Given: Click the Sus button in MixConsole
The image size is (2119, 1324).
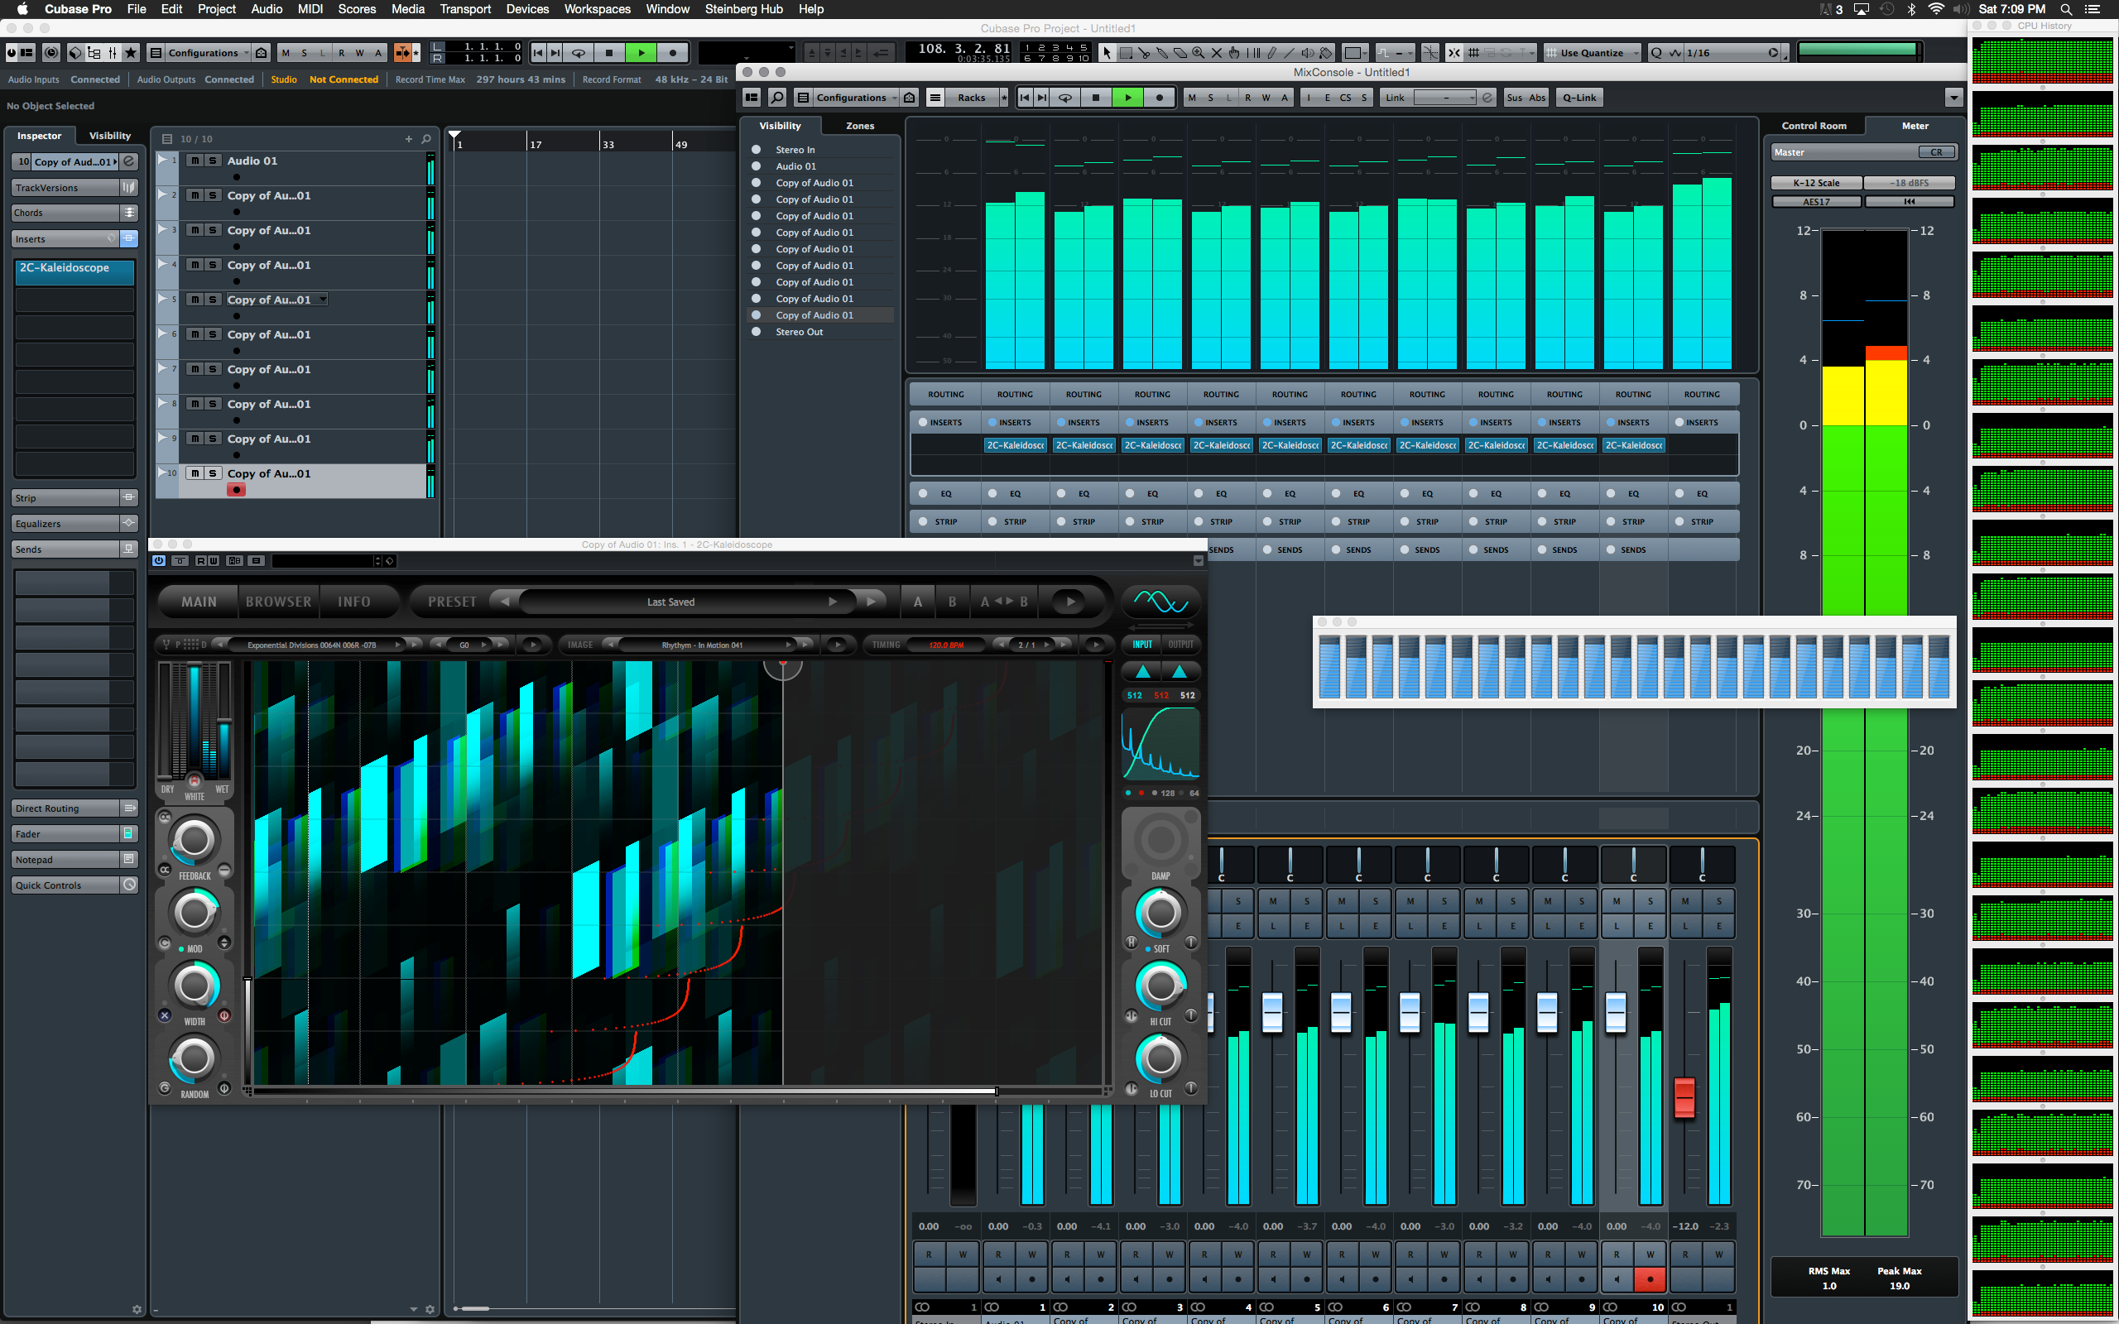Looking at the screenshot, I should point(1514,97).
